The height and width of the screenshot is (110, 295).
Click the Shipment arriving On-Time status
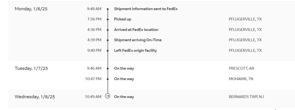(x=138, y=40)
